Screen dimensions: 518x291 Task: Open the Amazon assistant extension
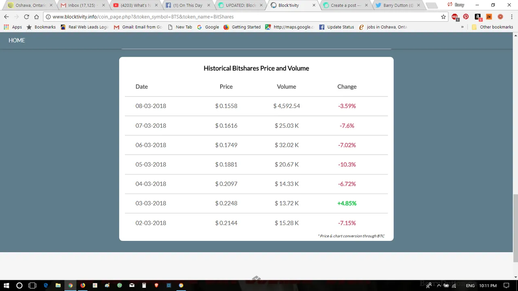[478, 17]
